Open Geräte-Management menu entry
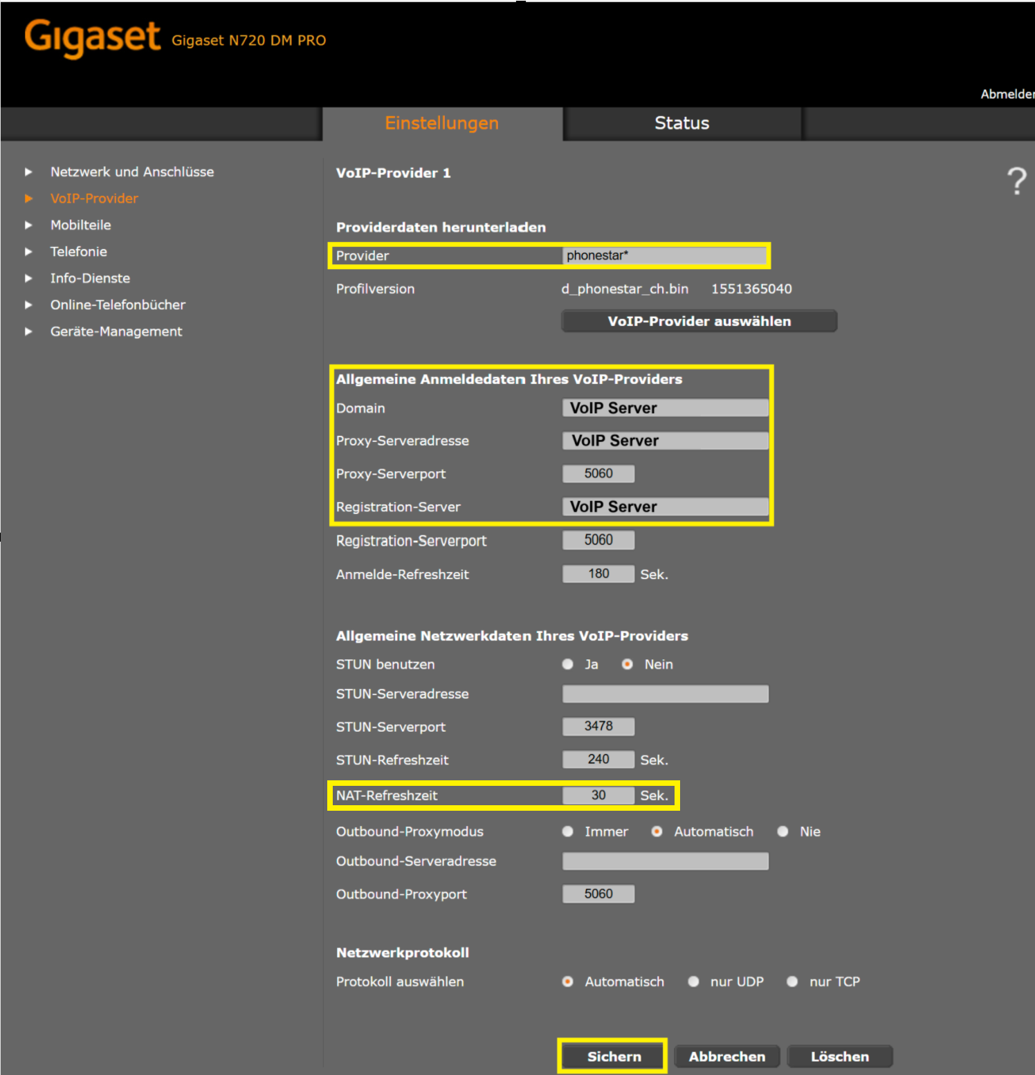The width and height of the screenshot is (1035, 1075). pyautogui.click(x=116, y=331)
